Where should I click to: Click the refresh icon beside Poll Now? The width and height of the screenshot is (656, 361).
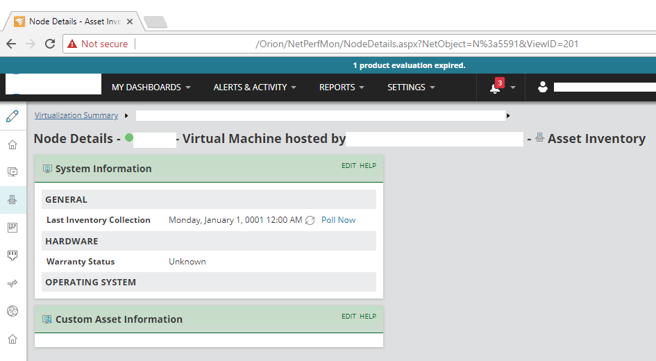(310, 221)
